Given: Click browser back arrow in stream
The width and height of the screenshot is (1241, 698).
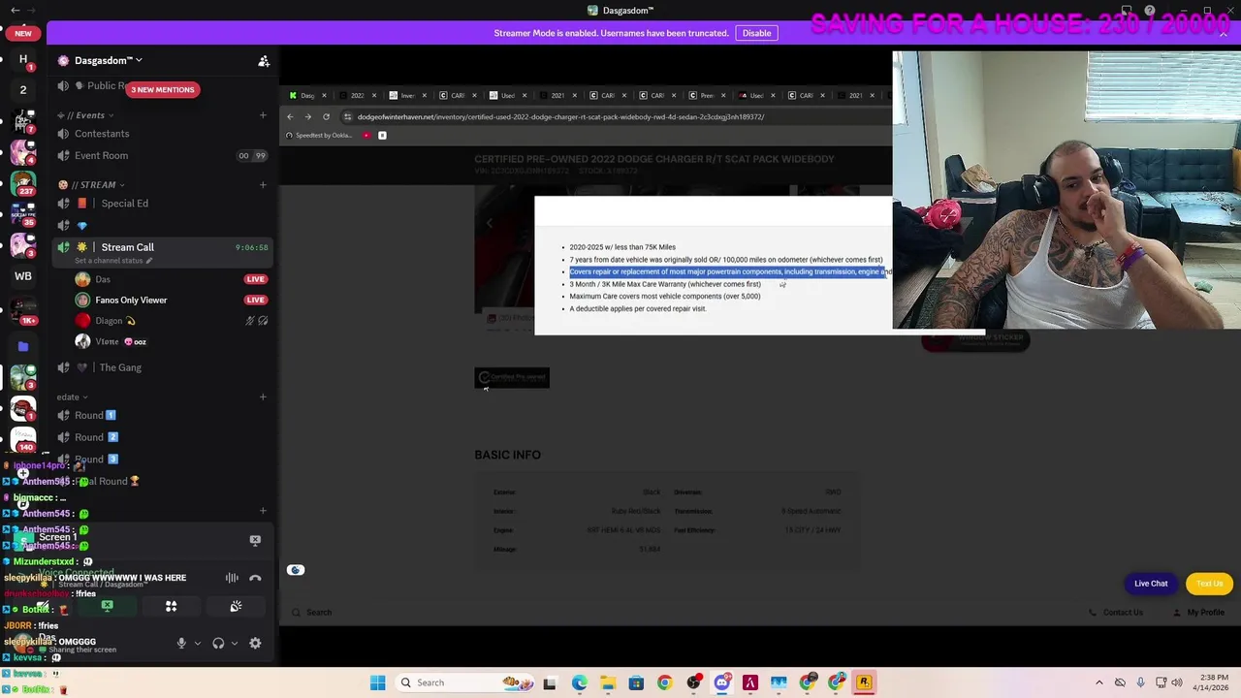Looking at the screenshot, I should click(x=289, y=116).
